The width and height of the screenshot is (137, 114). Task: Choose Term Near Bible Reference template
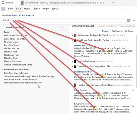[16, 73]
